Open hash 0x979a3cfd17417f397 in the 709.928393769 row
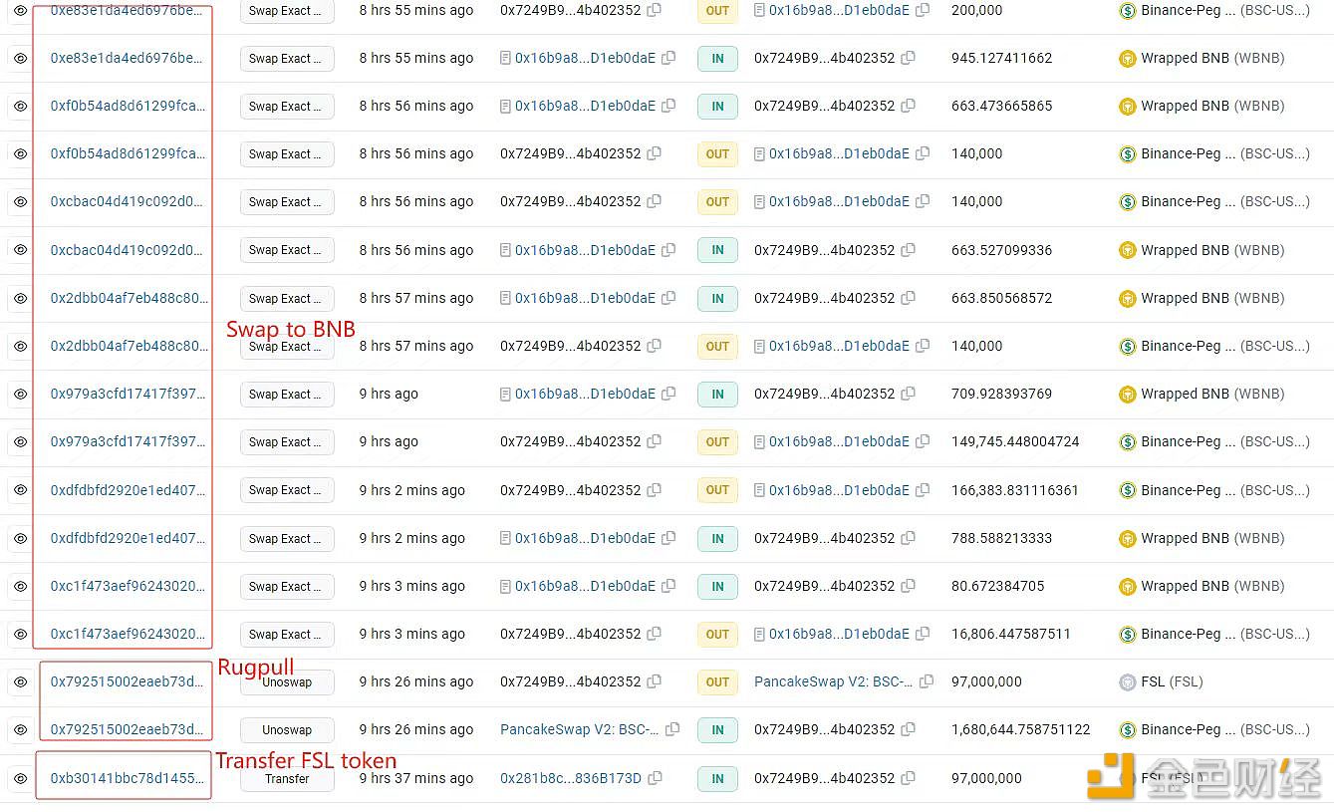 coord(128,395)
